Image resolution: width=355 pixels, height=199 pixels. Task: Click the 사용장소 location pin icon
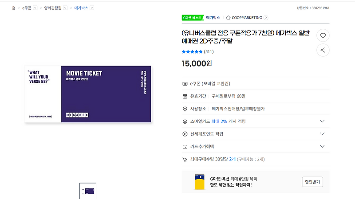tap(185, 109)
